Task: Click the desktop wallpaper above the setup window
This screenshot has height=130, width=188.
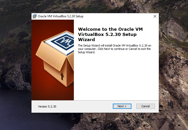Action: coord(93,6)
